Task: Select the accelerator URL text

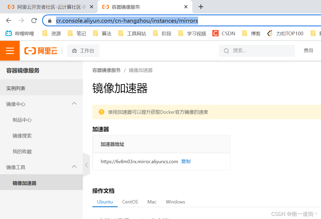Action: pyautogui.click(x=139, y=162)
